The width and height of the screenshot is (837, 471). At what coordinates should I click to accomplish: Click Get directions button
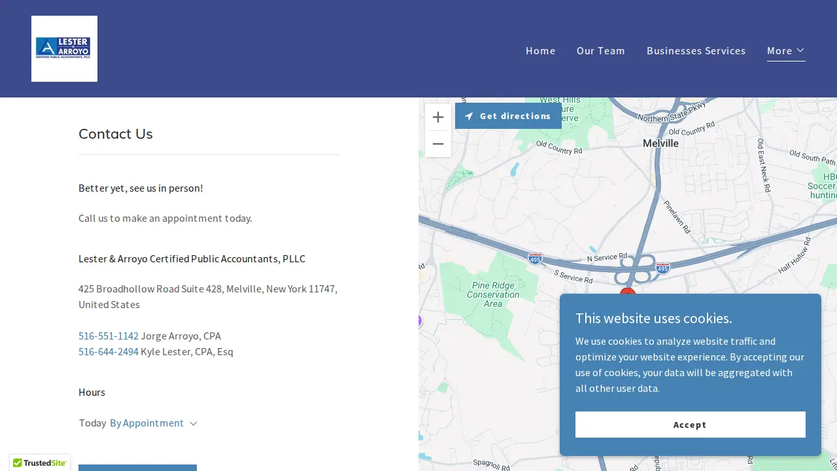coord(508,116)
